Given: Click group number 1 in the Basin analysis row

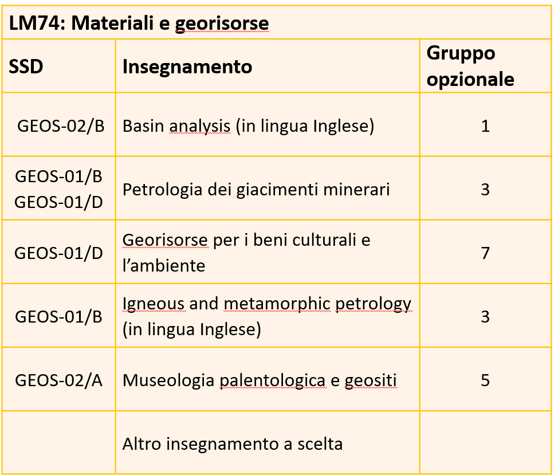Looking at the screenshot, I should click(485, 126).
